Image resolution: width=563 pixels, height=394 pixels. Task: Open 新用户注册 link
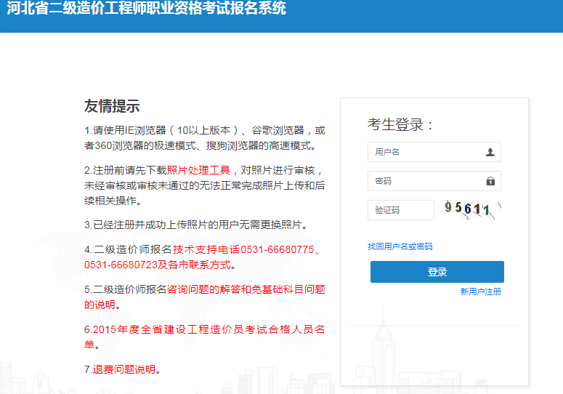[481, 292]
